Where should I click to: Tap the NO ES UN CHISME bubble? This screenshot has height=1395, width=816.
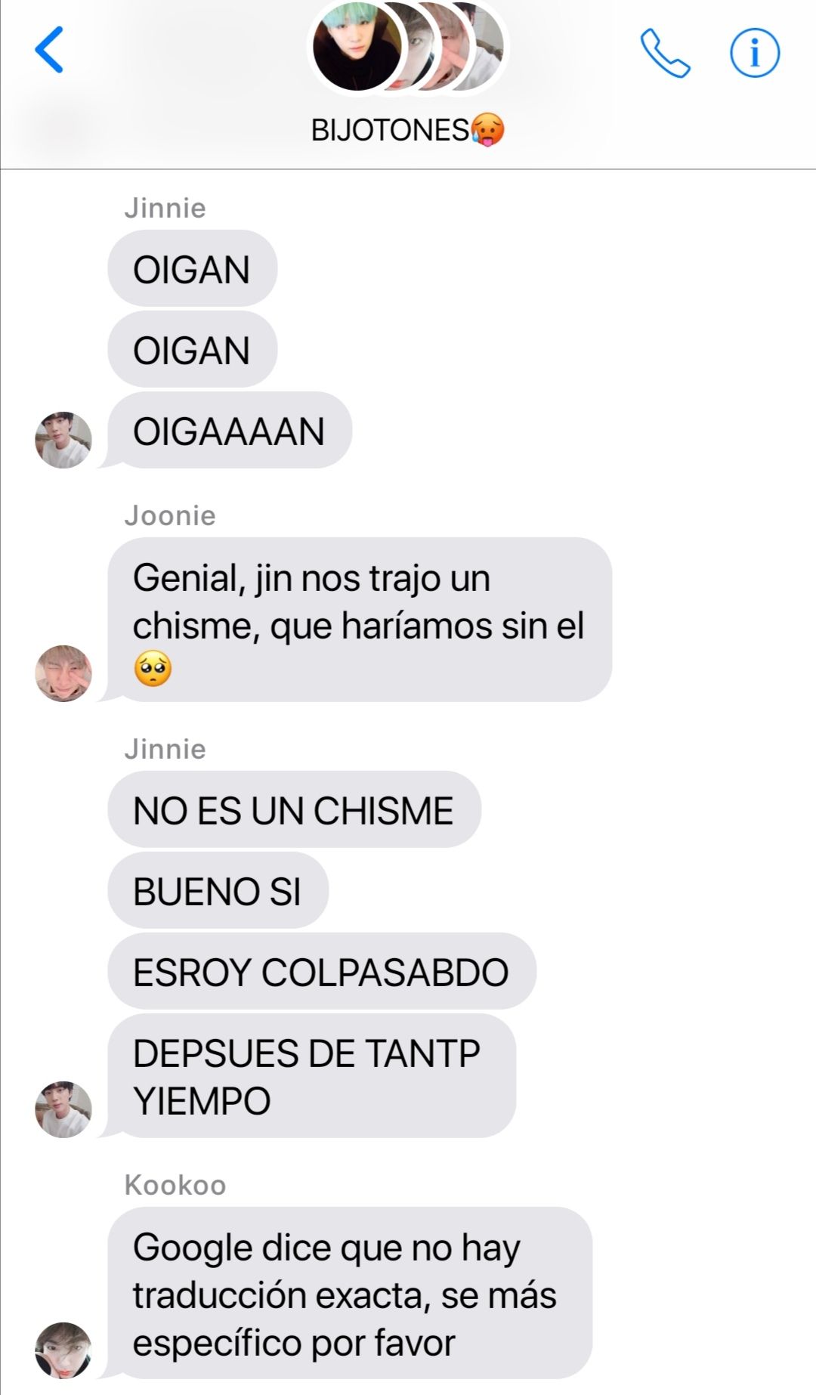(294, 809)
